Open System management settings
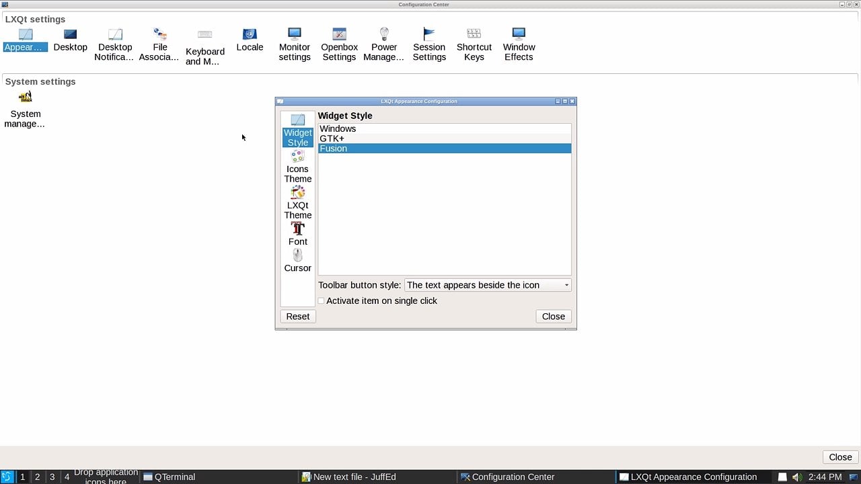The height and width of the screenshot is (484, 861). (x=25, y=108)
